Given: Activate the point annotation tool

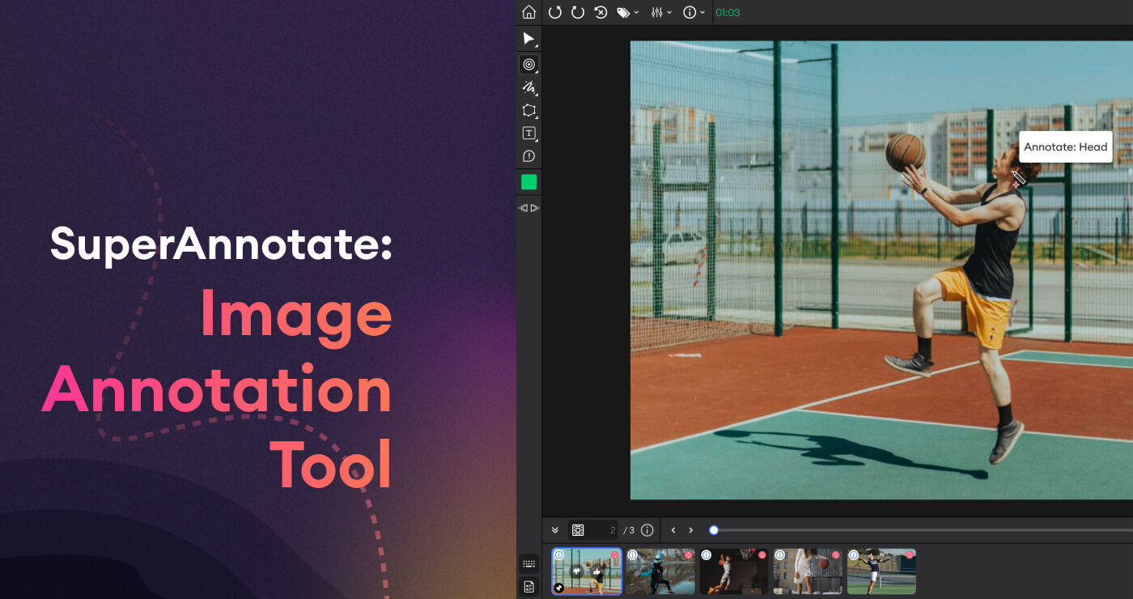Looking at the screenshot, I should pos(528,64).
